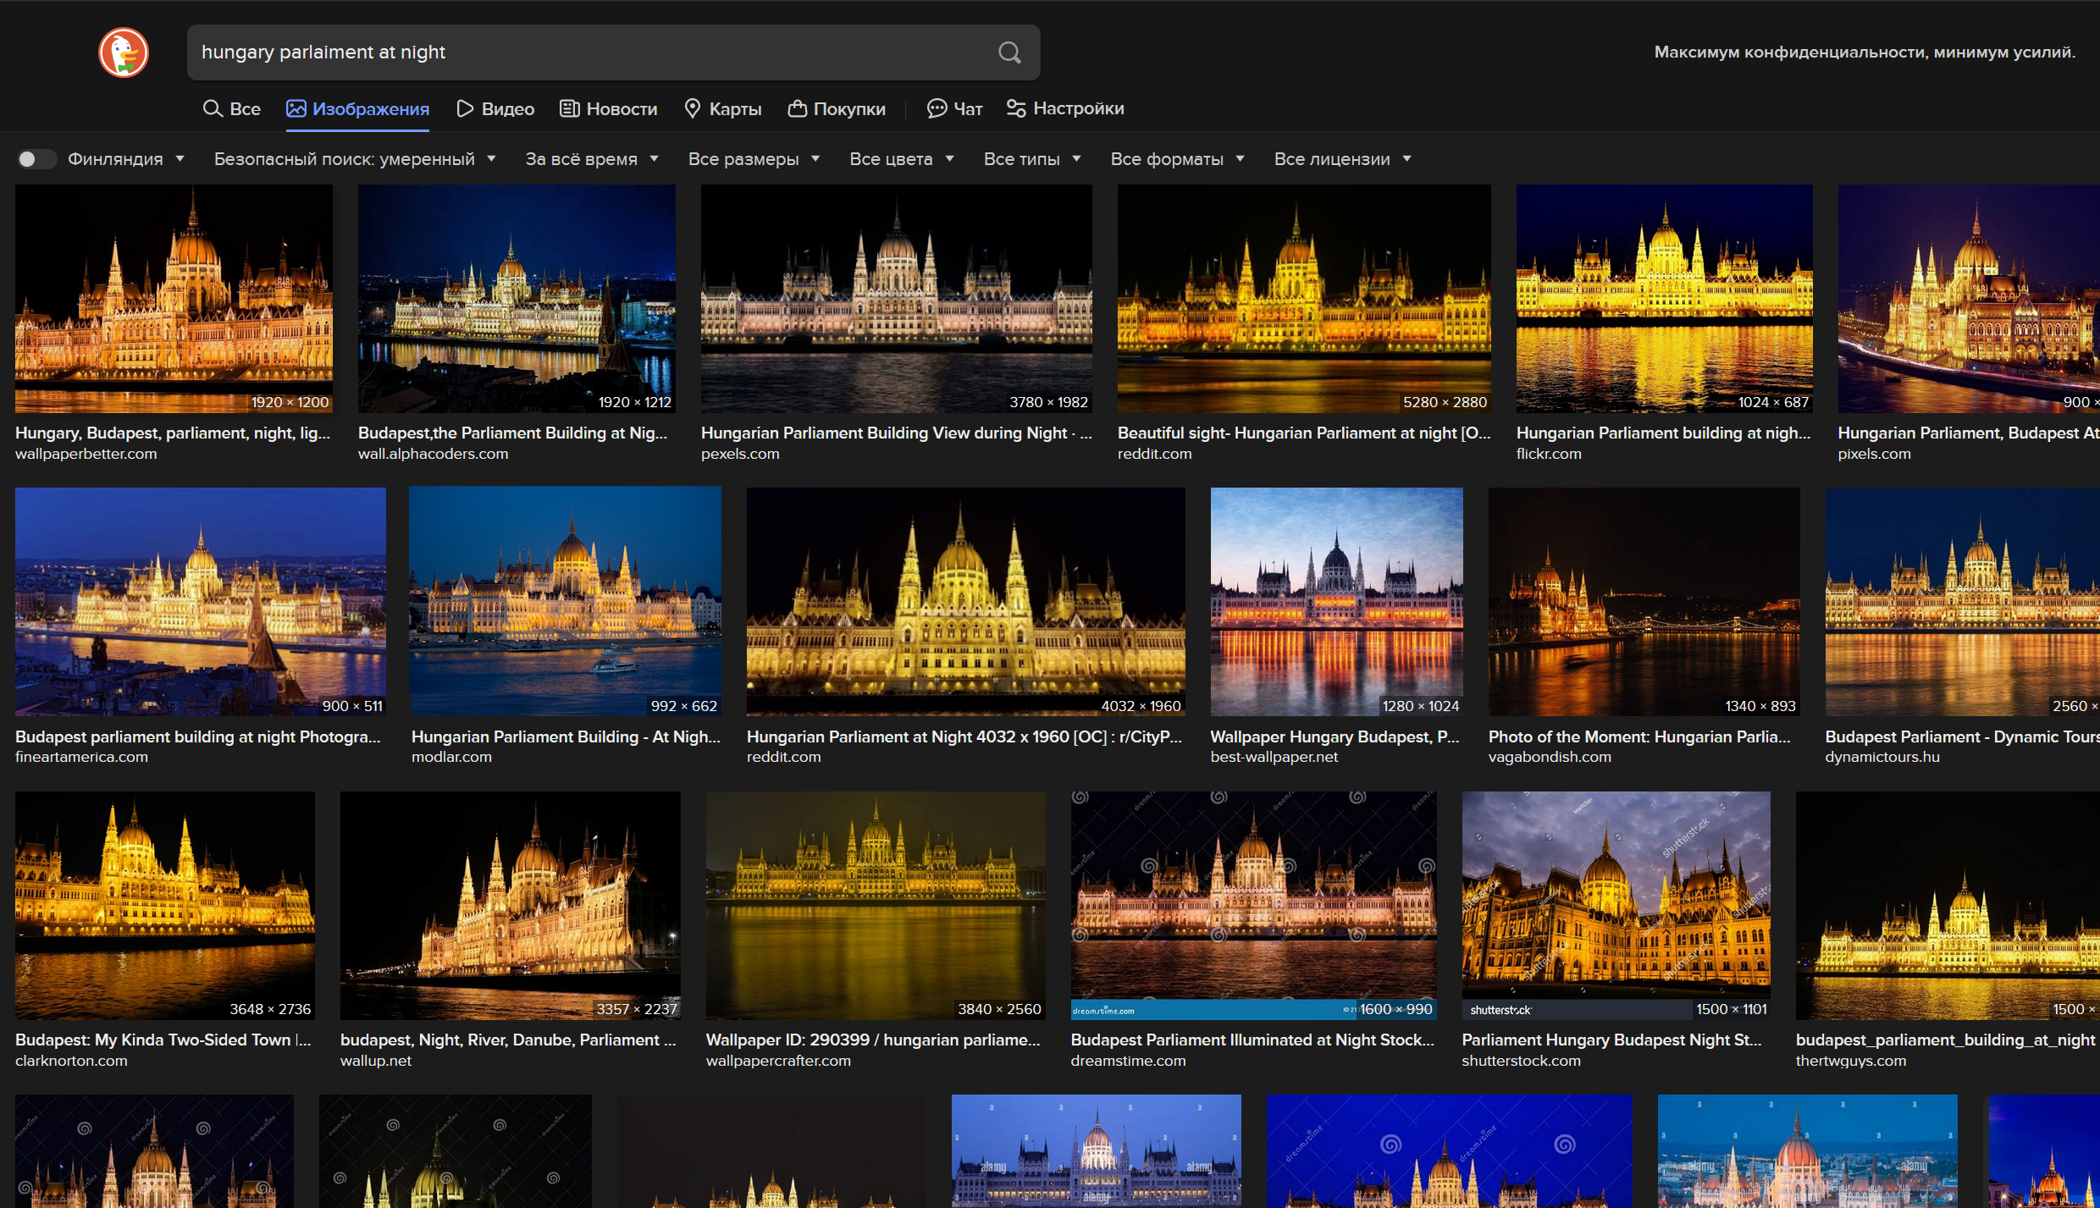Screen dimensions: 2100x1208
Task: Open the wallpaperbetter.com source link
Action: (x=86, y=454)
